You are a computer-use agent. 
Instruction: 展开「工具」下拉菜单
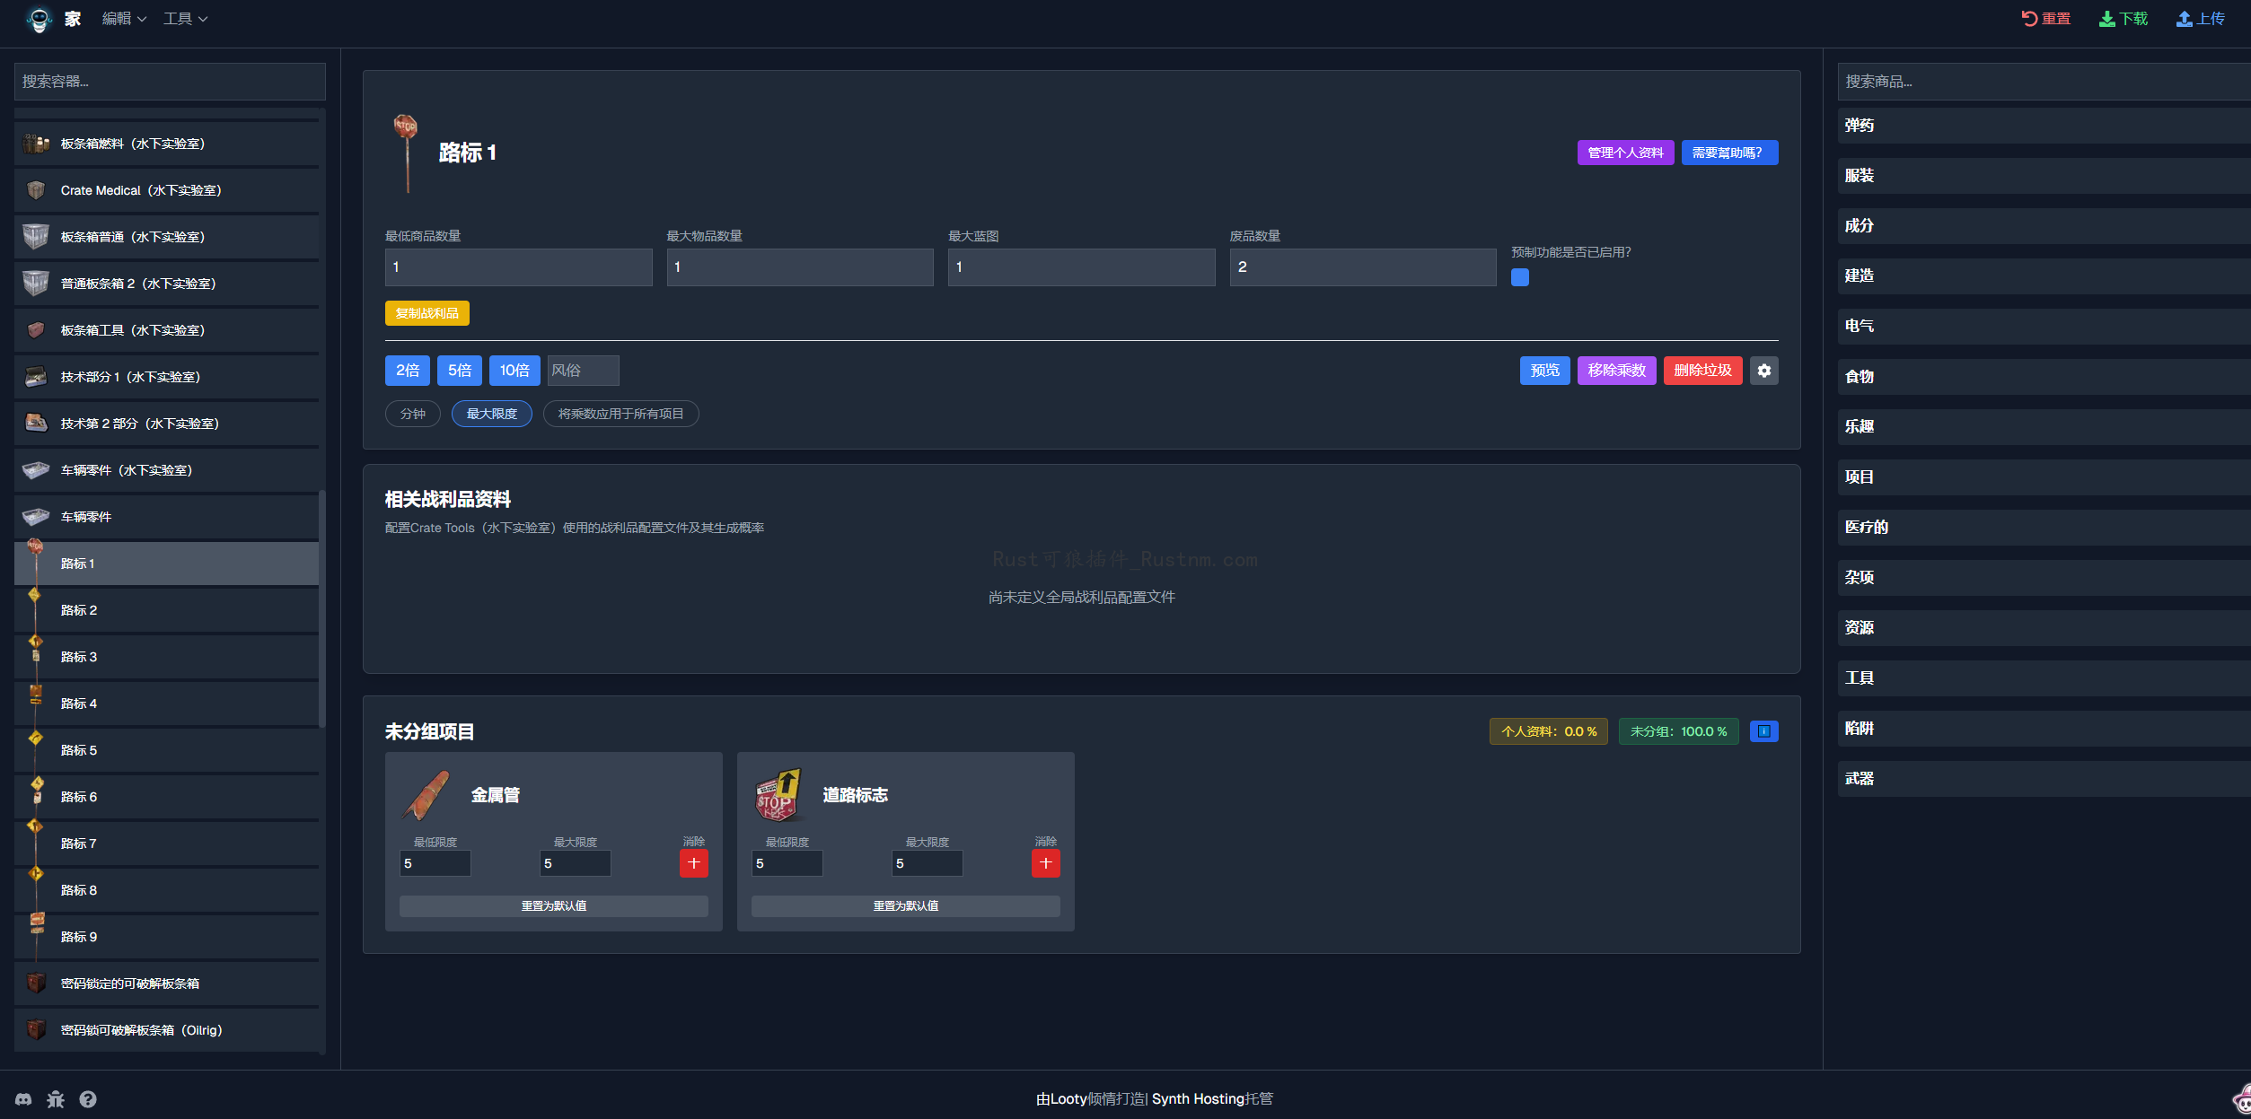pyautogui.click(x=185, y=18)
